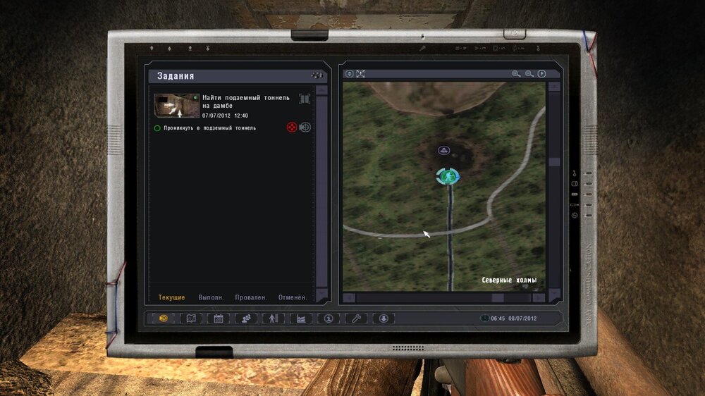Click map horizontal scrollbar left arrow
This screenshot has height=396, width=705.
[350, 297]
